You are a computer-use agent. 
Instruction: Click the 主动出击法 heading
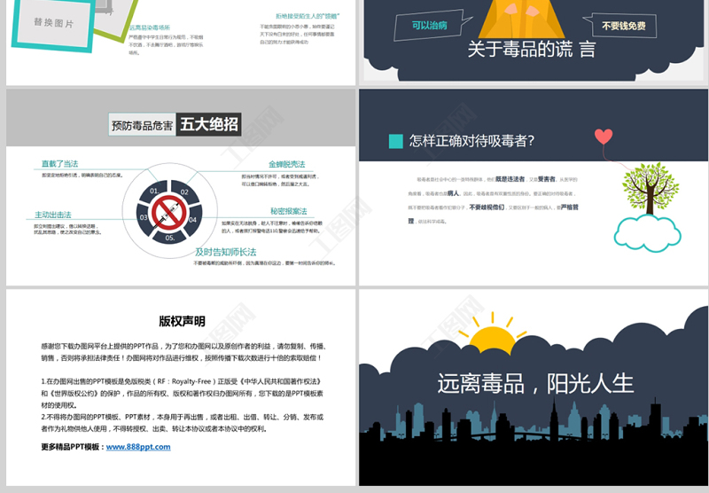click(53, 215)
